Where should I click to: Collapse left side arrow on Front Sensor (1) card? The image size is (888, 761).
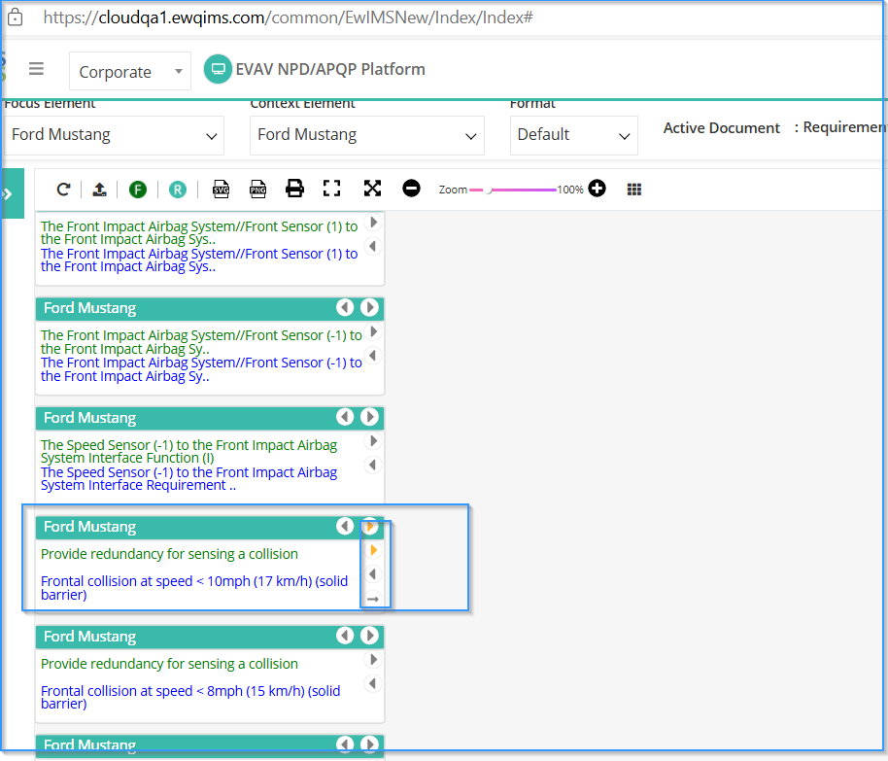click(373, 247)
